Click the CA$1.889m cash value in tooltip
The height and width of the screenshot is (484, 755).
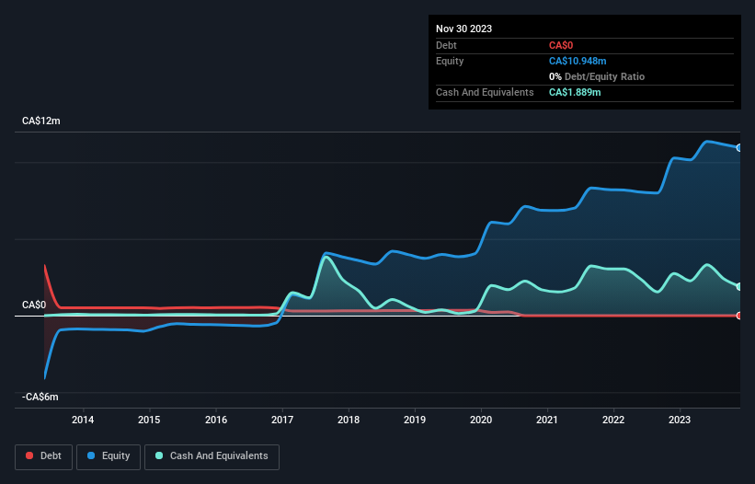[575, 92]
